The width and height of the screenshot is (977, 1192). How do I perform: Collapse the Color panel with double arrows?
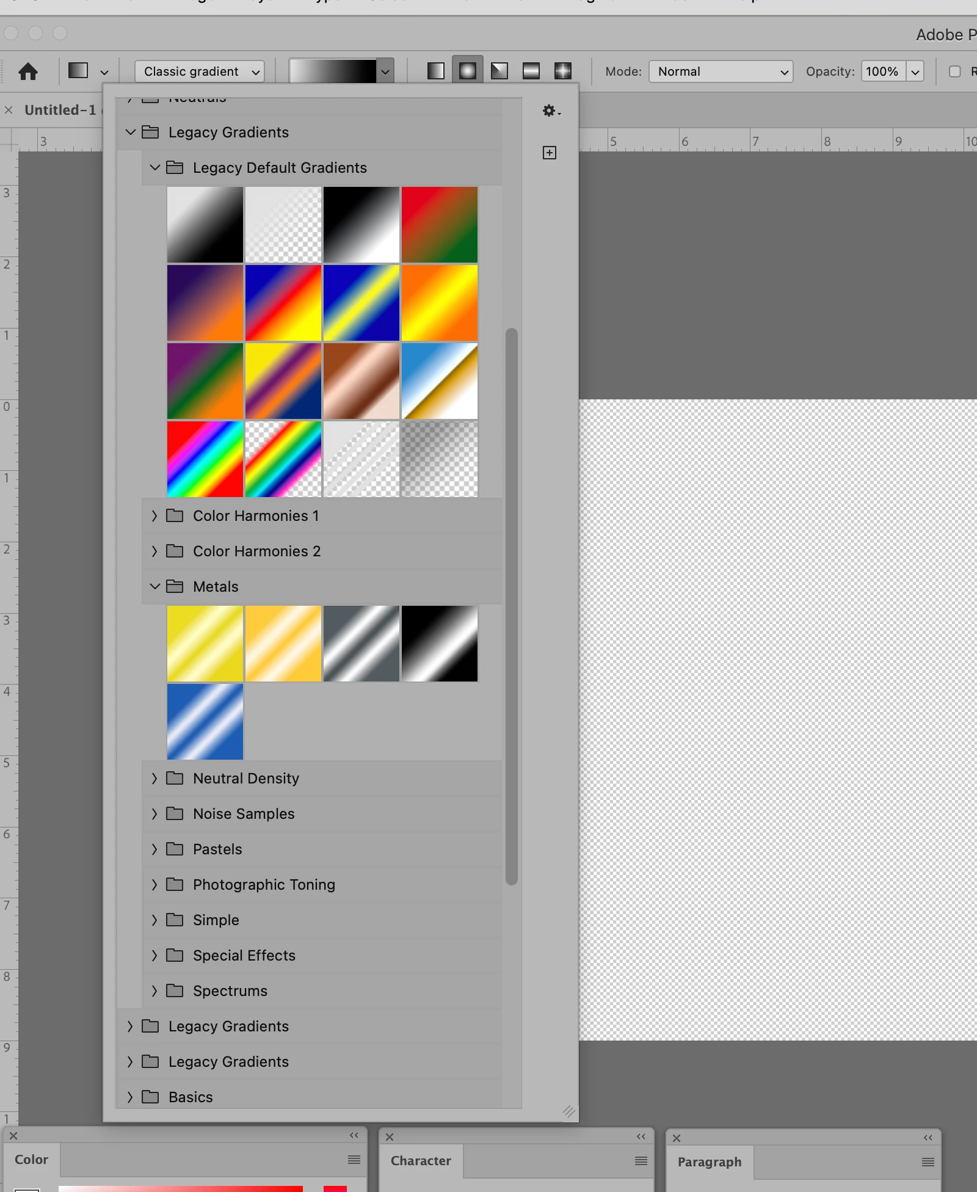coord(354,1135)
